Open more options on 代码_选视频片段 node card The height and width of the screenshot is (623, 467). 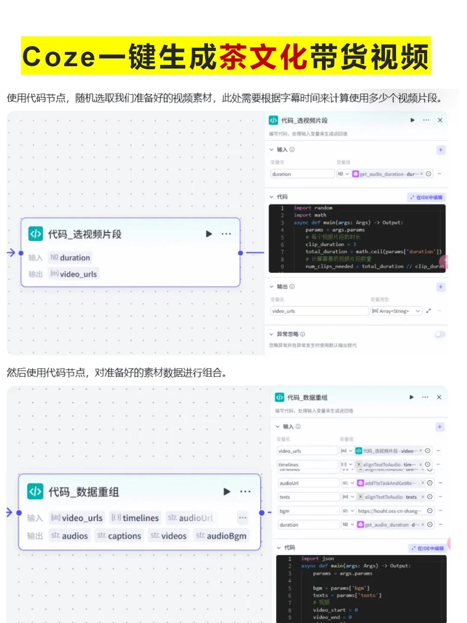[x=226, y=234]
